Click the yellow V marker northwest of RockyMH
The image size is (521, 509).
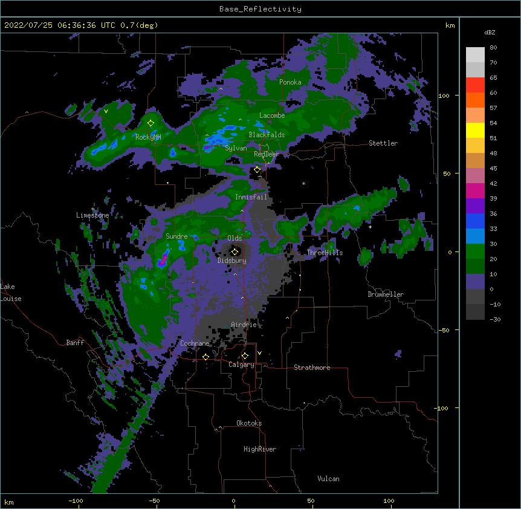[106, 111]
